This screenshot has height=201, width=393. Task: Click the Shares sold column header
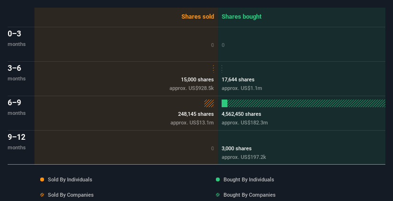click(198, 17)
